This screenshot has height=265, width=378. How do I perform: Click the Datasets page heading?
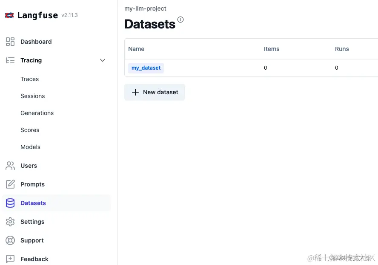(150, 24)
